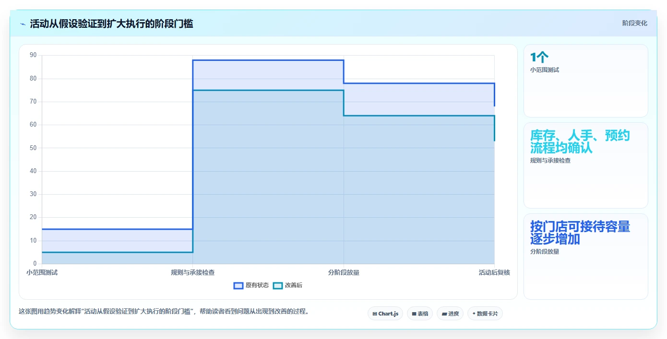Click the 原有状态 legend label
667x339 pixels.
(257, 285)
